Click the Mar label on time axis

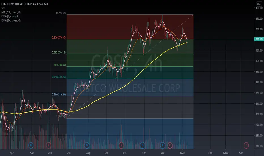tap(241, 153)
